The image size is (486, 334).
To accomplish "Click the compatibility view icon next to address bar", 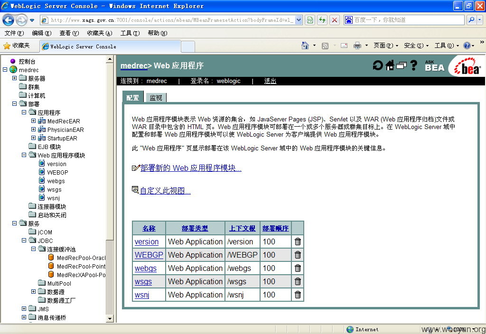I will click(310, 20).
